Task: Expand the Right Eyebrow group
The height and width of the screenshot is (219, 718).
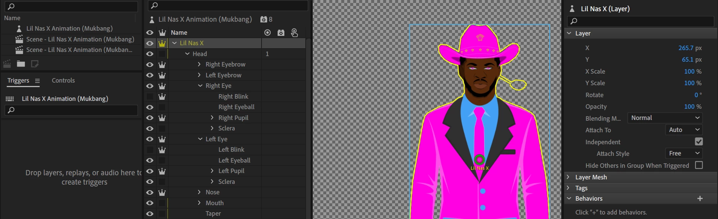Action: (x=199, y=64)
